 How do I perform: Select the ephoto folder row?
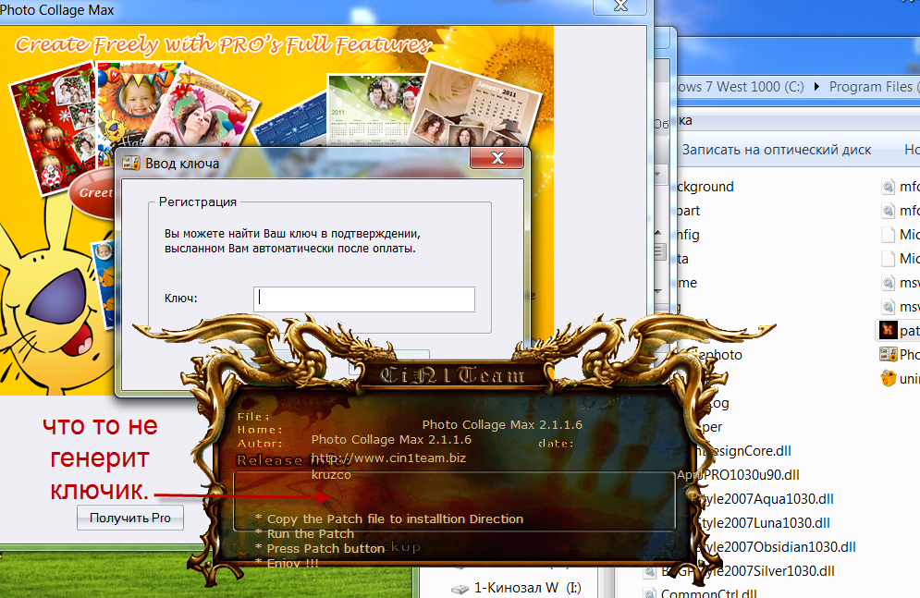718,355
